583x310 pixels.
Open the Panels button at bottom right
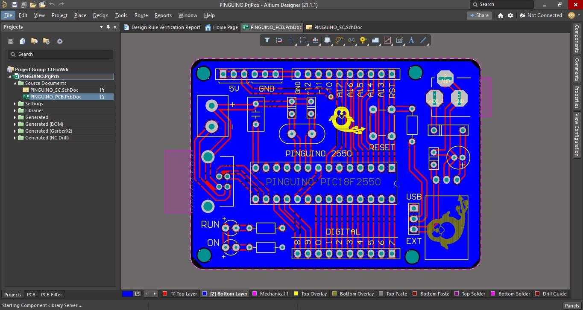pyautogui.click(x=572, y=305)
